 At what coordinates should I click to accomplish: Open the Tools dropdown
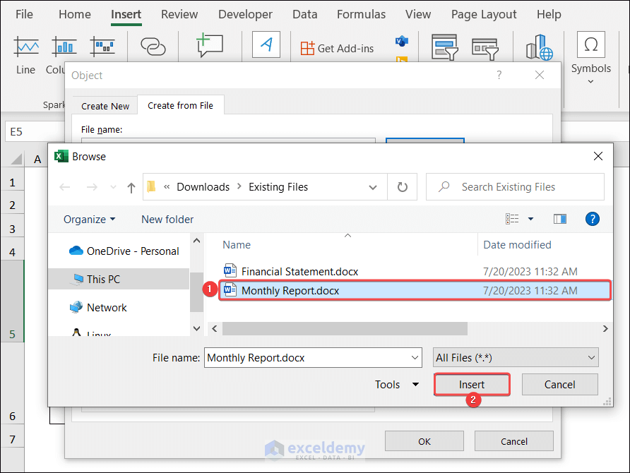(396, 385)
